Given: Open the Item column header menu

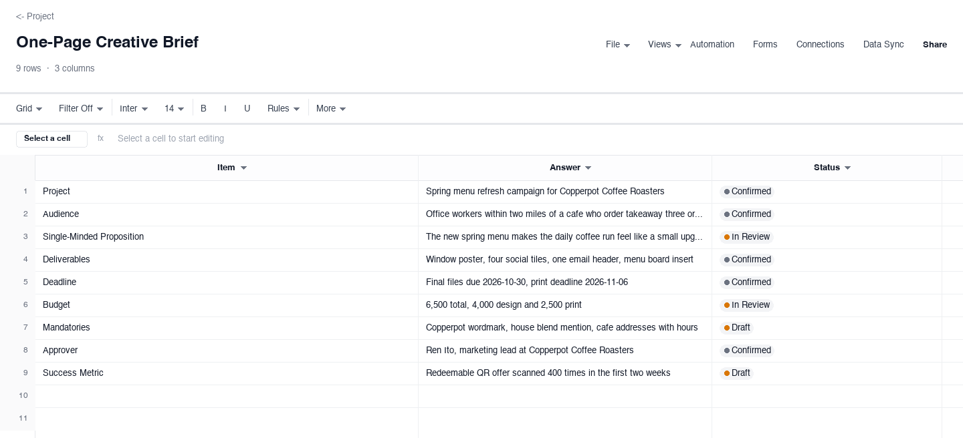Looking at the screenshot, I should pyautogui.click(x=243, y=168).
